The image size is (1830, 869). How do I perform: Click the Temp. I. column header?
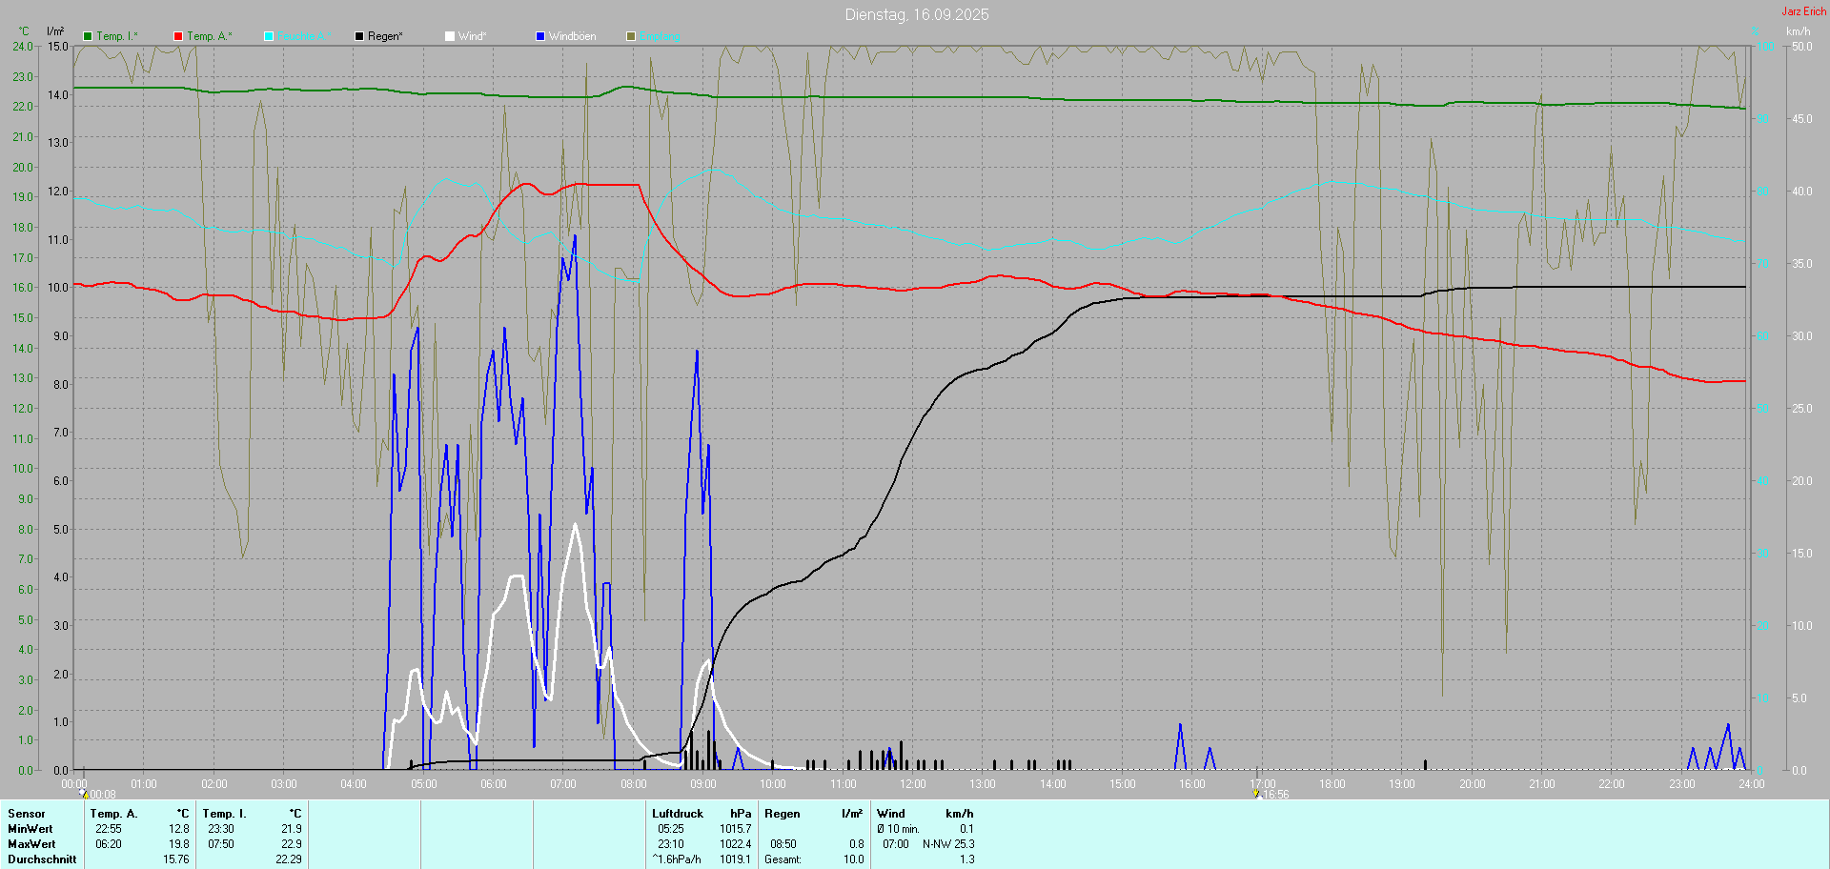(x=224, y=814)
